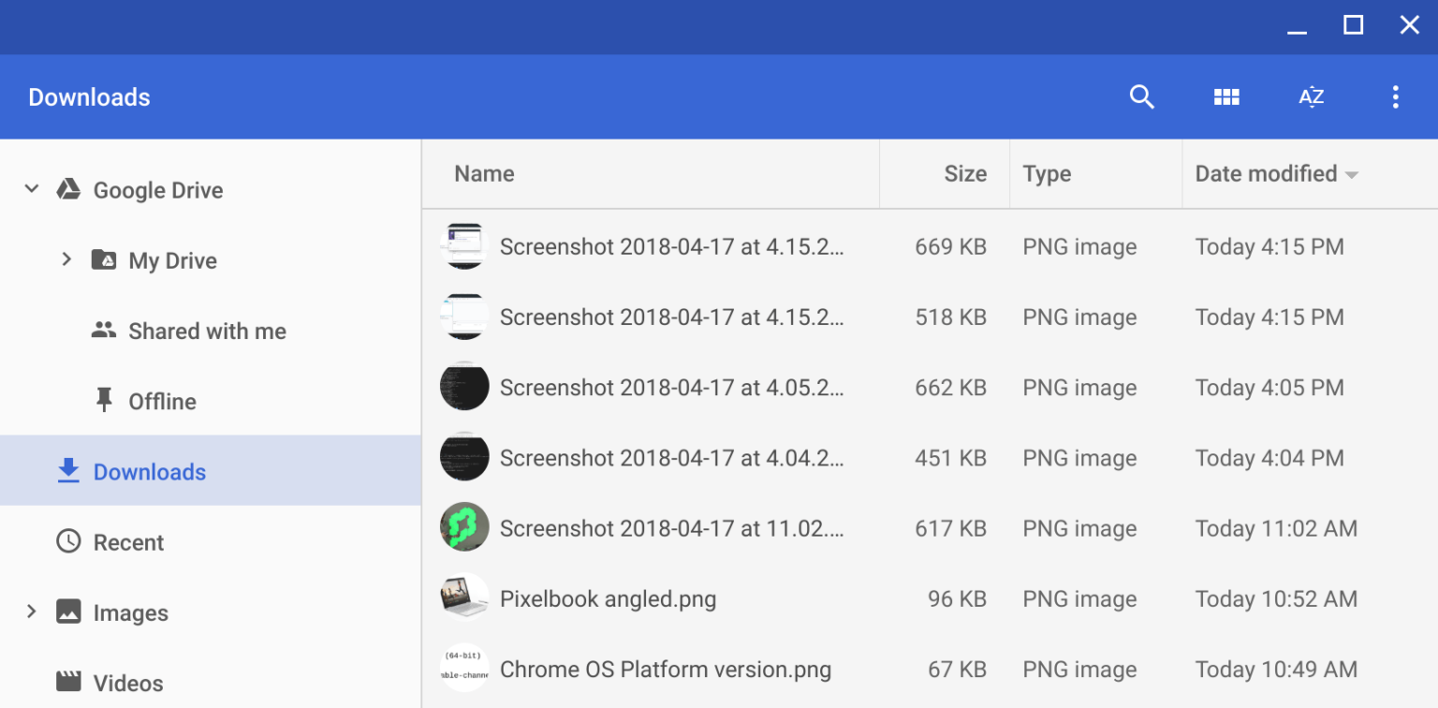This screenshot has width=1438, height=708.
Task: Sort files by the Type column
Action: (x=1047, y=173)
